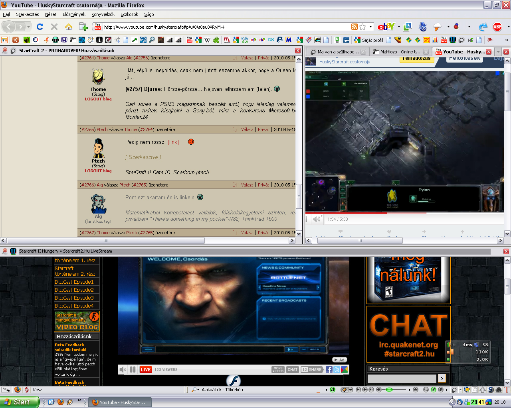Switch to the Maffiozo - Online tab
The width and height of the screenshot is (511, 408).
click(400, 51)
